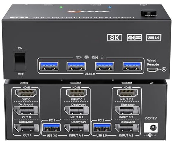Image resolution: width=172 pixels, height=141 pixels.
Task: Click "USB 3.0" label under the PC 1 port
Action: (x=52, y=136)
